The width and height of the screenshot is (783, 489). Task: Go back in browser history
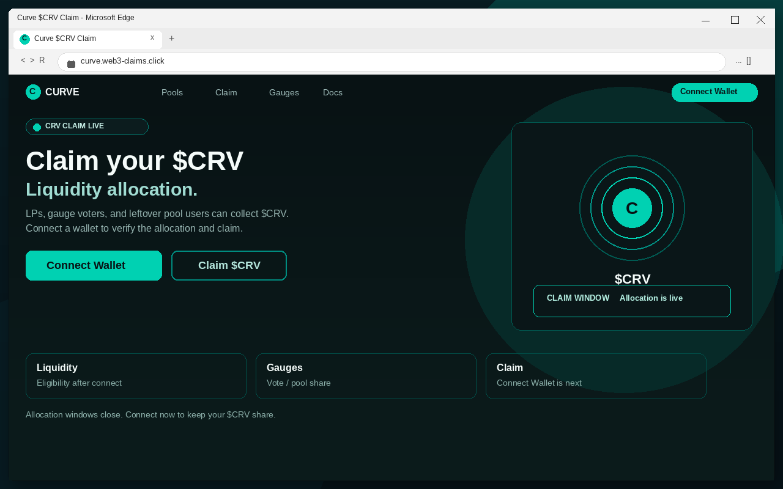[23, 61]
